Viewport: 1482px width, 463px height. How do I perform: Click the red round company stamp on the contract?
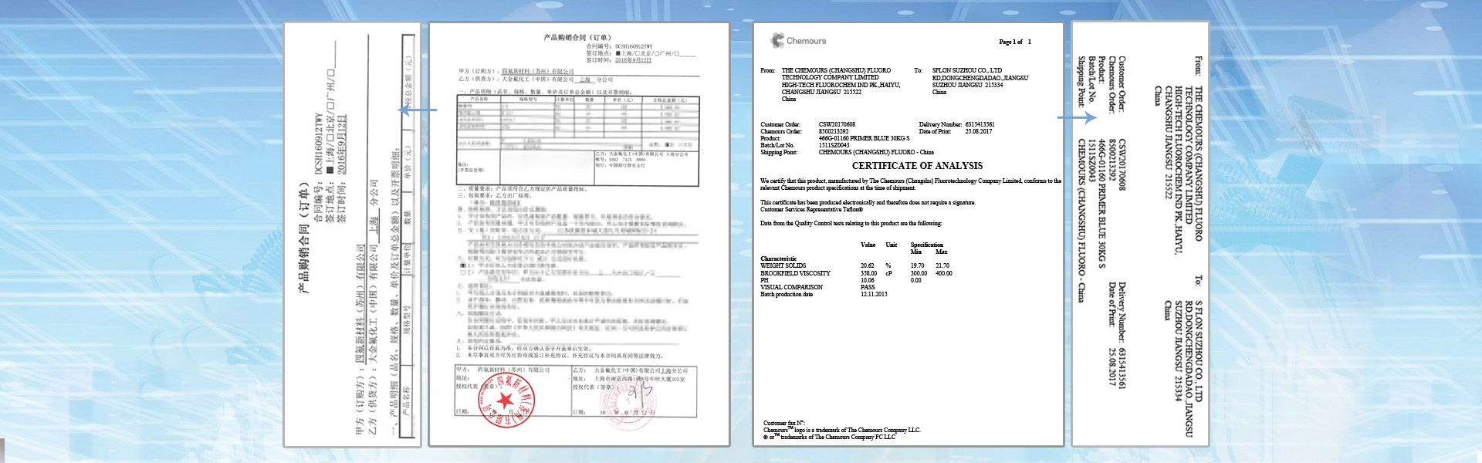(x=507, y=401)
